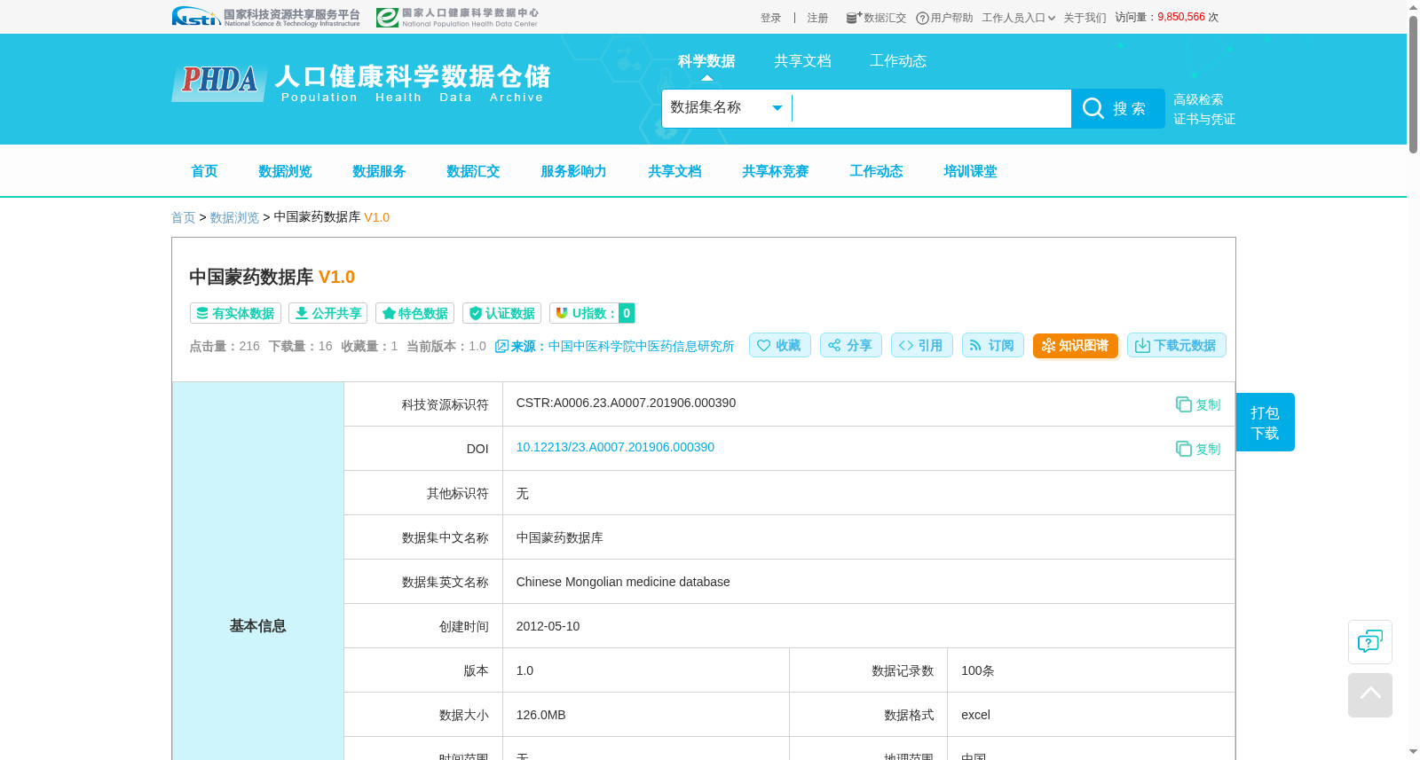Click the 公开共享 tag
Image resolution: width=1420 pixels, height=760 pixels.
[x=328, y=313]
